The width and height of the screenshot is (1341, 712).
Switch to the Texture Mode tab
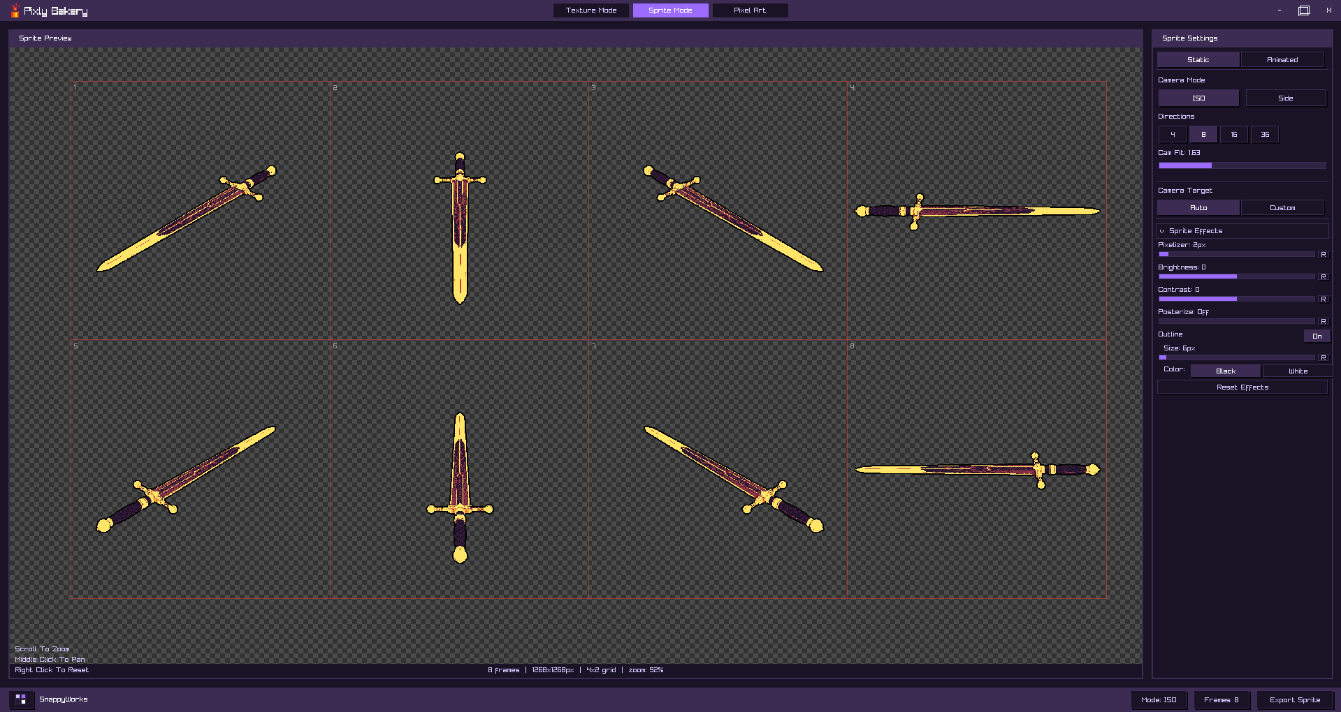click(x=591, y=10)
